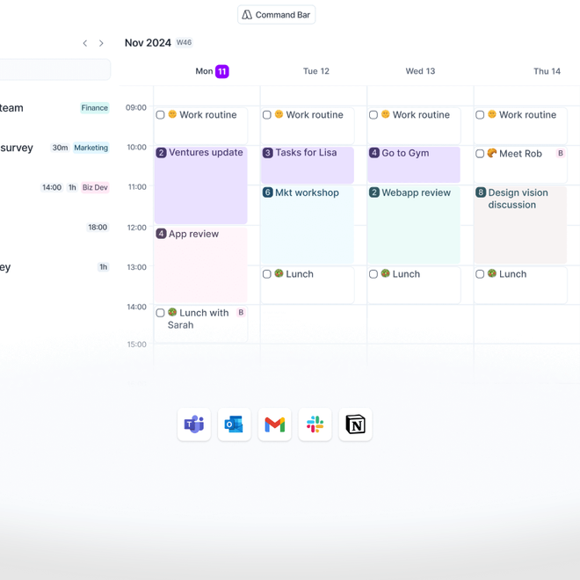Open the Mkt workshop event
The width and height of the screenshot is (580, 580).
tap(308, 225)
